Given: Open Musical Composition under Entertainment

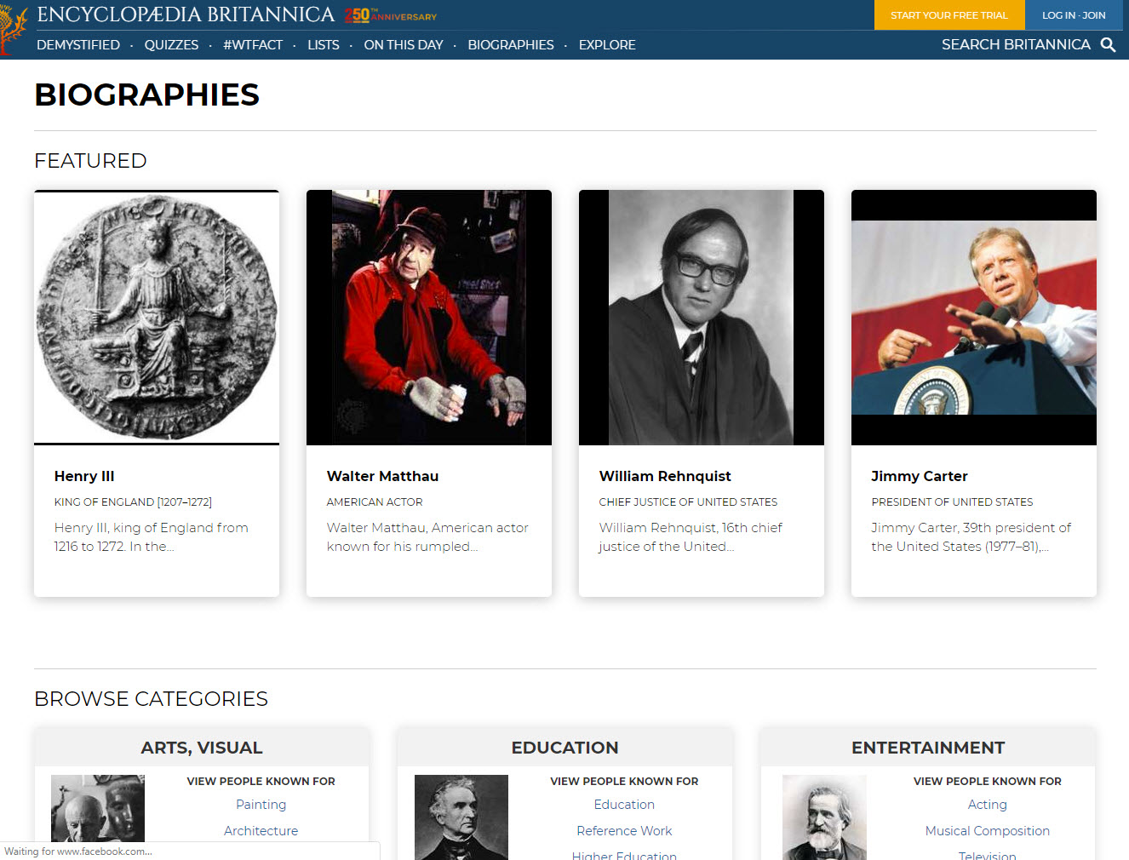Looking at the screenshot, I should [987, 831].
